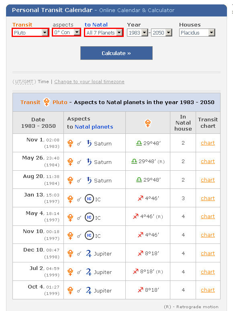The image size is (233, 311).
Task: Click the Calculate button
Action: click(x=117, y=53)
